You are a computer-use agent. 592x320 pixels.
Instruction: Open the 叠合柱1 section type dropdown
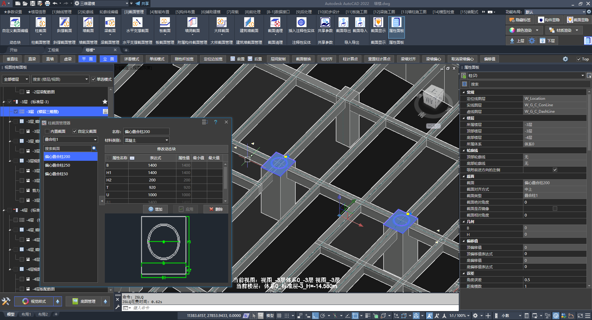(x=70, y=140)
